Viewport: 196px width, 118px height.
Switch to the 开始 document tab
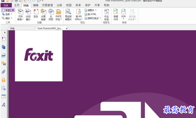pos(21,28)
